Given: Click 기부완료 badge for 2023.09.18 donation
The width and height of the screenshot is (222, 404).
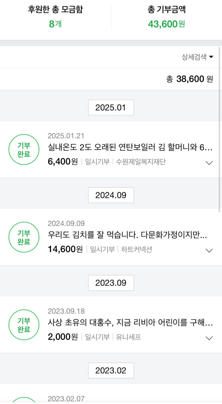Looking at the screenshot, I should tap(24, 325).
